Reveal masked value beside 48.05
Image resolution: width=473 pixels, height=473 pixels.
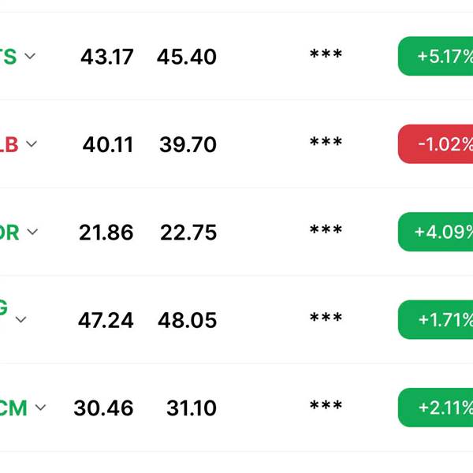pyautogui.click(x=326, y=318)
